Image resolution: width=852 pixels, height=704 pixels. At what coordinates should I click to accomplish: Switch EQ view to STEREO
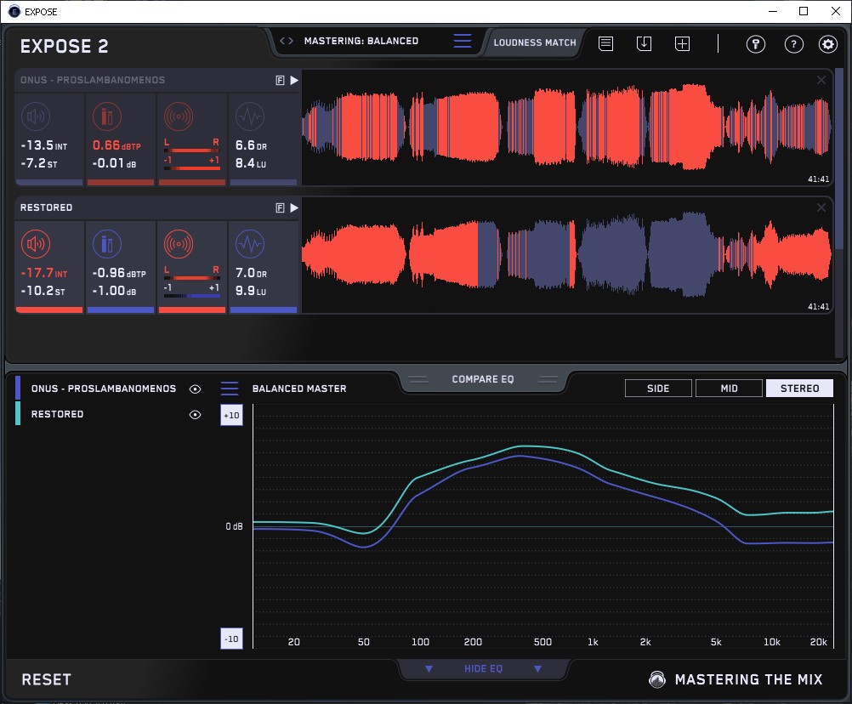click(x=799, y=389)
